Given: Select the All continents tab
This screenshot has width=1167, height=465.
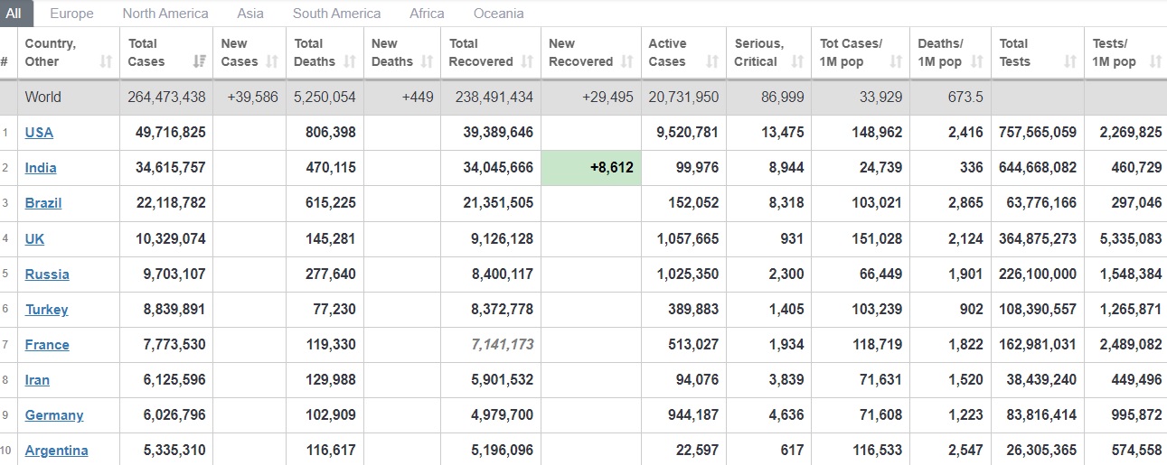Looking at the screenshot, I should (15, 14).
